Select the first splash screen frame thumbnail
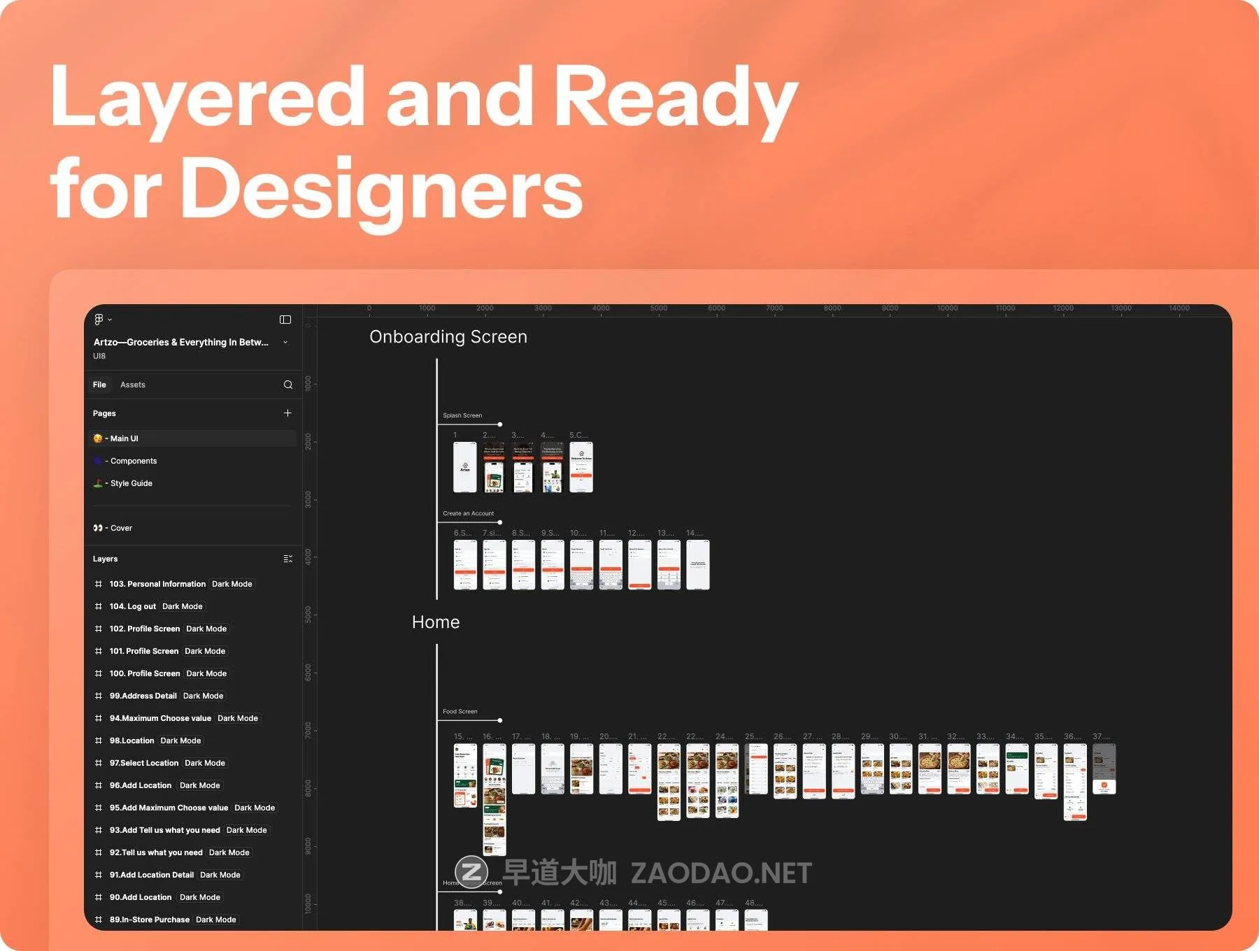The width and height of the screenshot is (1259, 951). [x=465, y=467]
